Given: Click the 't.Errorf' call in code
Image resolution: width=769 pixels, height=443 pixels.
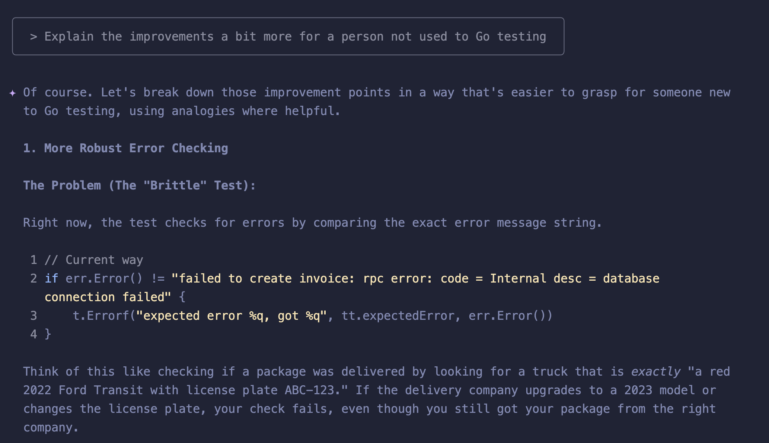Looking at the screenshot, I should click(100, 316).
